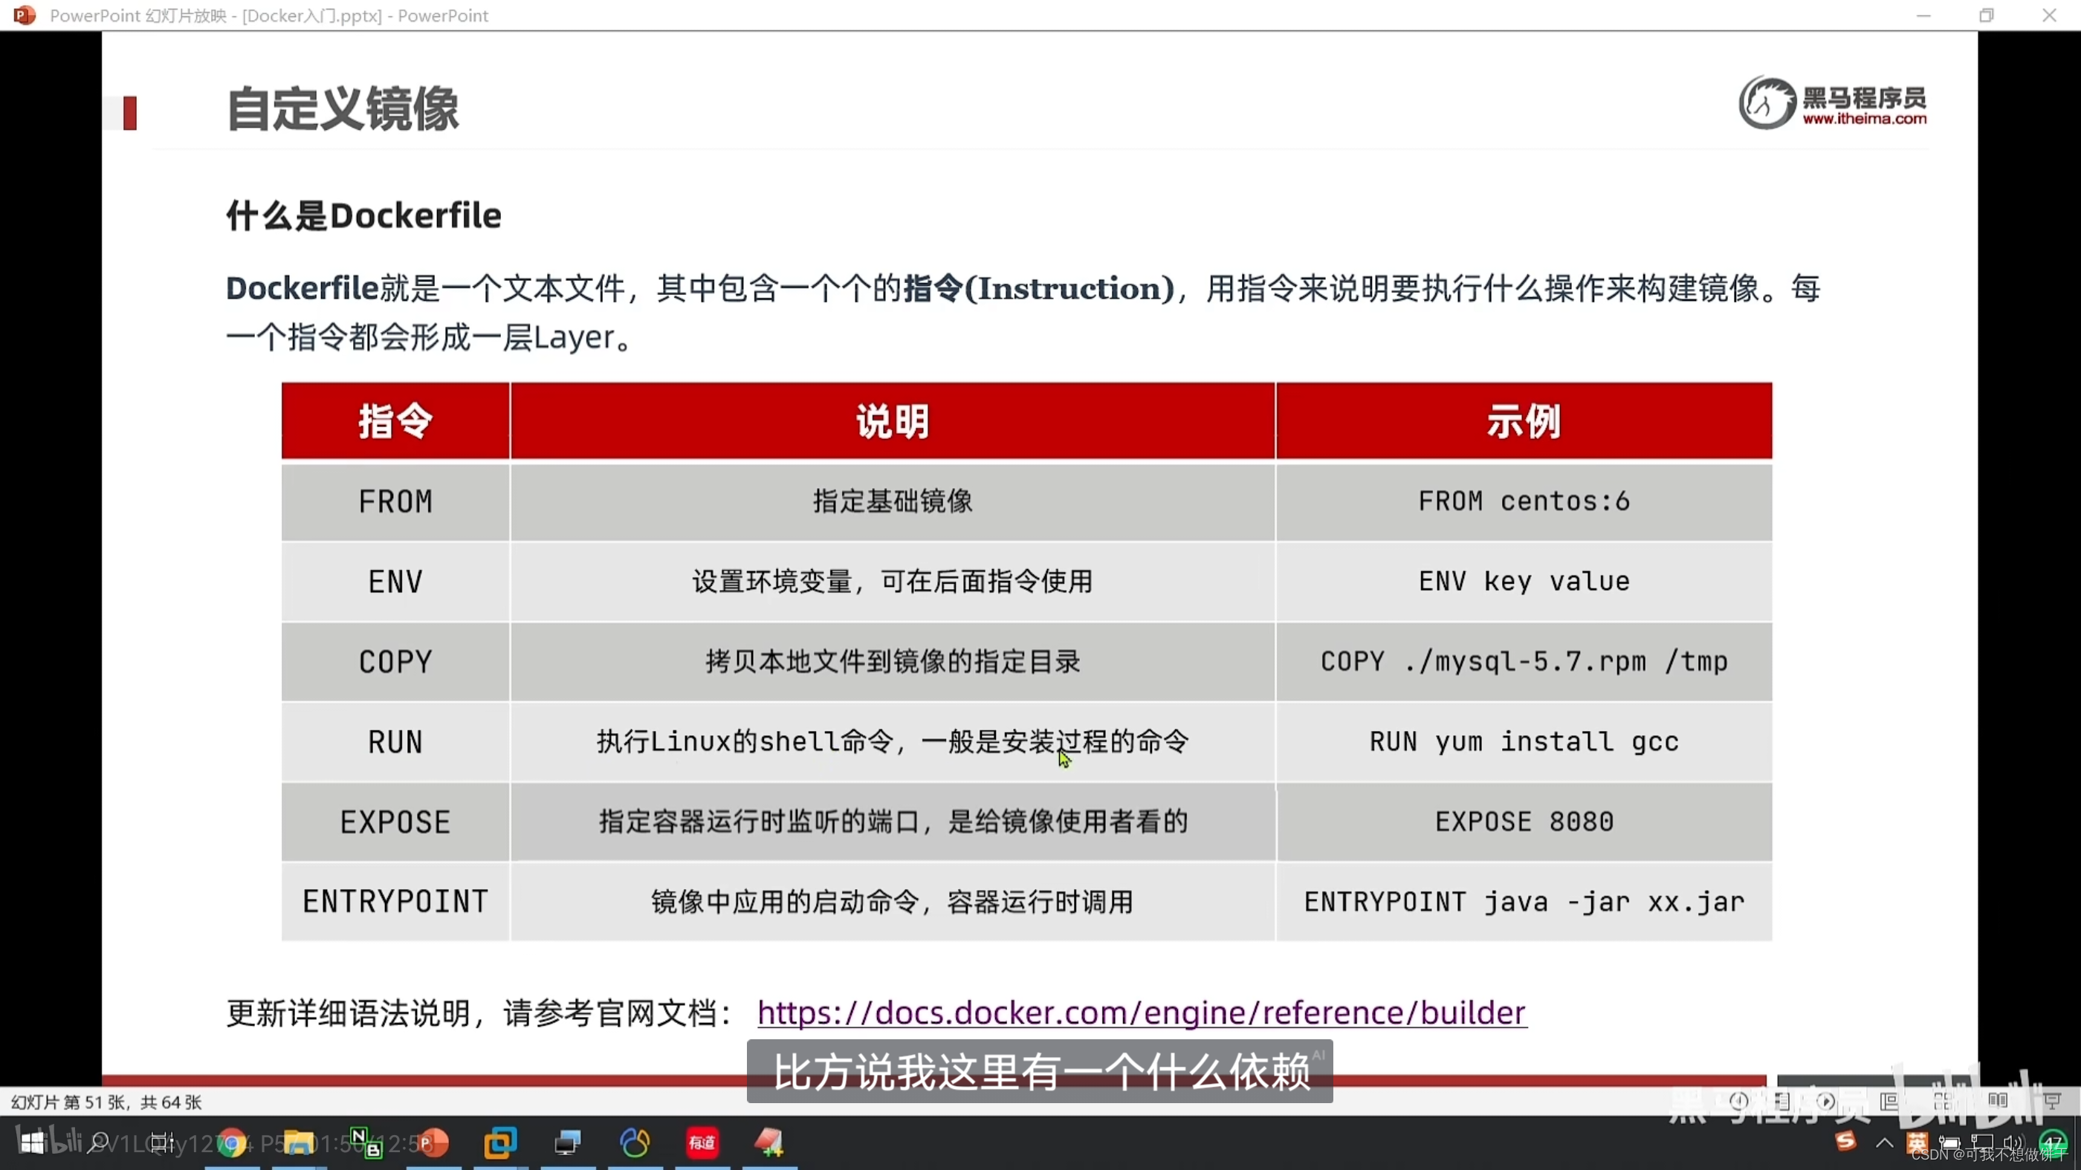2081x1170 pixels.
Task: Click the 示例 table header
Action: click(1524, 420)
